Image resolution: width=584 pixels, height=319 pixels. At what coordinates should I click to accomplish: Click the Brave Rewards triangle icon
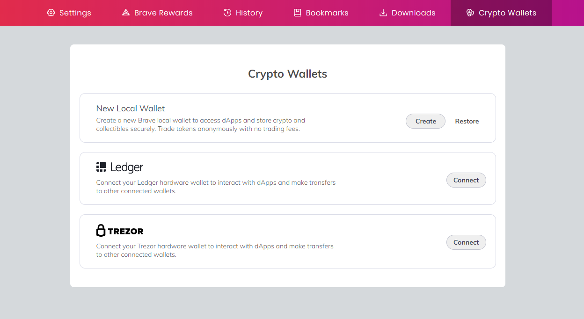[x=126, y=13]
